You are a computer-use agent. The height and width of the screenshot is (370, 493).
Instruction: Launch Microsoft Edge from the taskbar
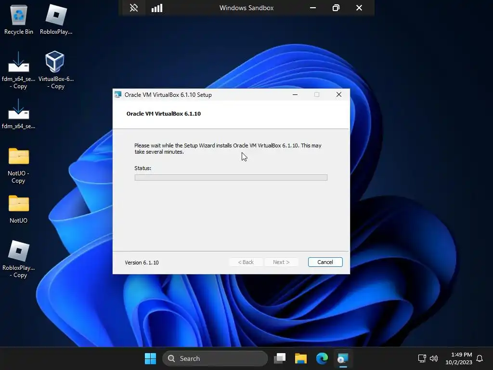click(x=322, y=358)
